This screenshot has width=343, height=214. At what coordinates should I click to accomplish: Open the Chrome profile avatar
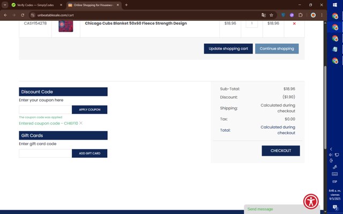[313, 15]
